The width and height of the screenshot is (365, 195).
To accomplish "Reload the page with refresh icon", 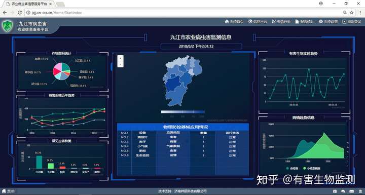I will (20, 13).
